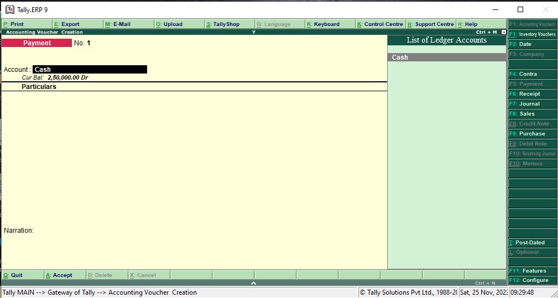Select F1 Inventory Vouchers button

point(532,34)
